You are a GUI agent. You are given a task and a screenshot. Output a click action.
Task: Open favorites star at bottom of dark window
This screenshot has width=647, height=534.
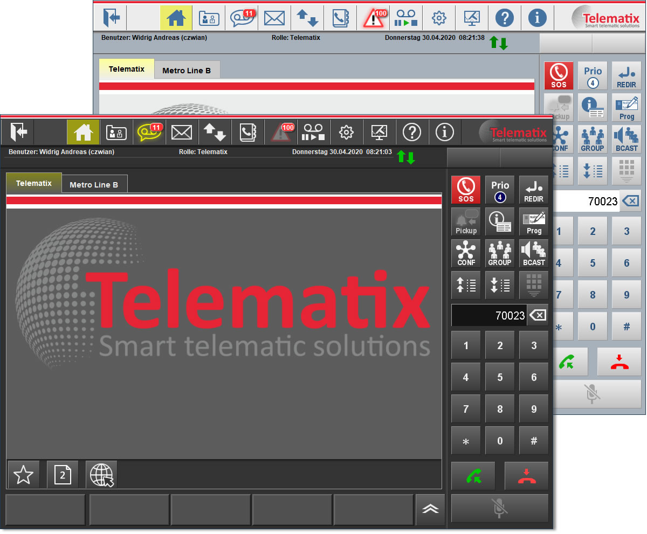(24, 475)
